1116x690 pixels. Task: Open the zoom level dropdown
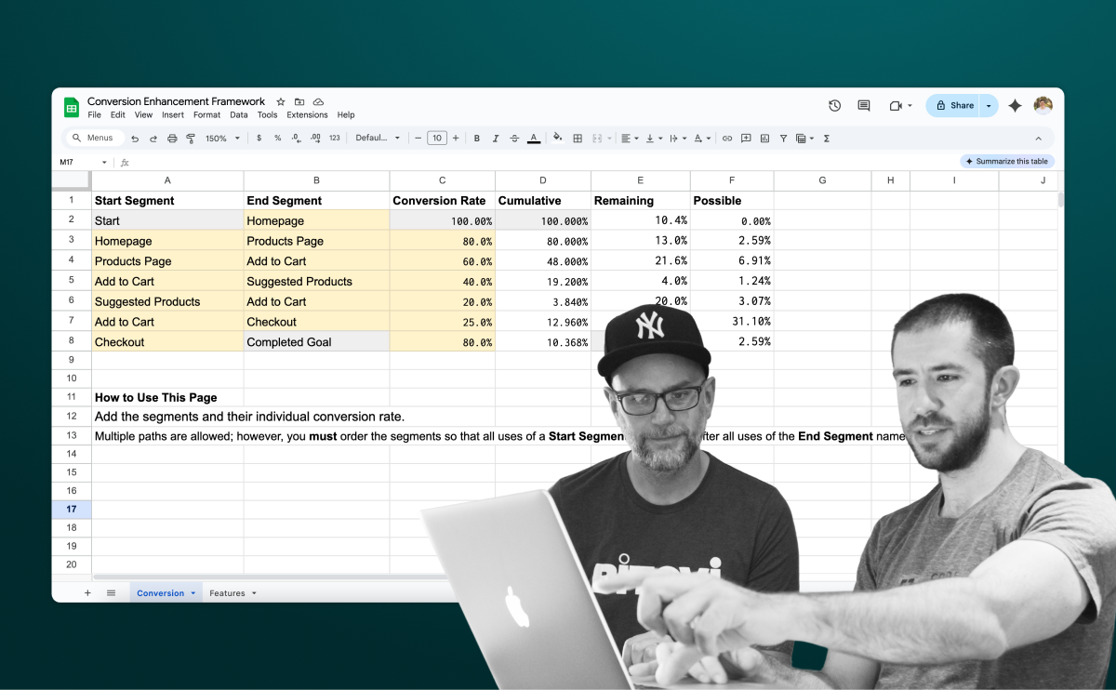[x=216, y=138]
